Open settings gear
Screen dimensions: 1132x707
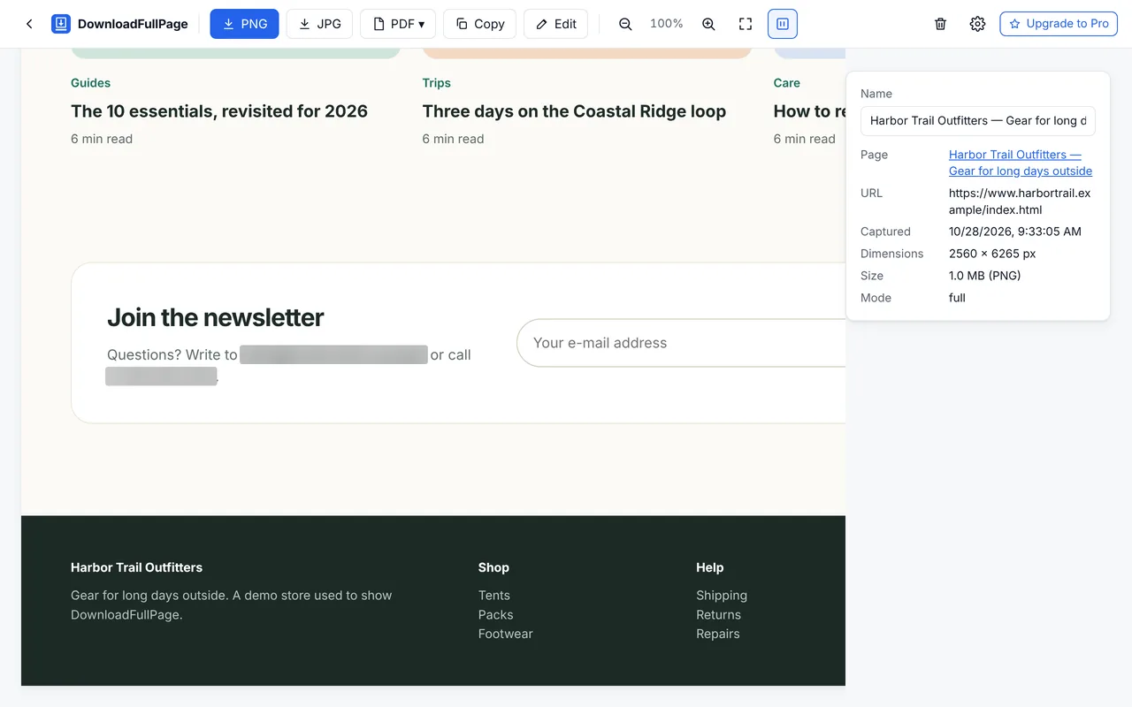[x=977, y=24]
